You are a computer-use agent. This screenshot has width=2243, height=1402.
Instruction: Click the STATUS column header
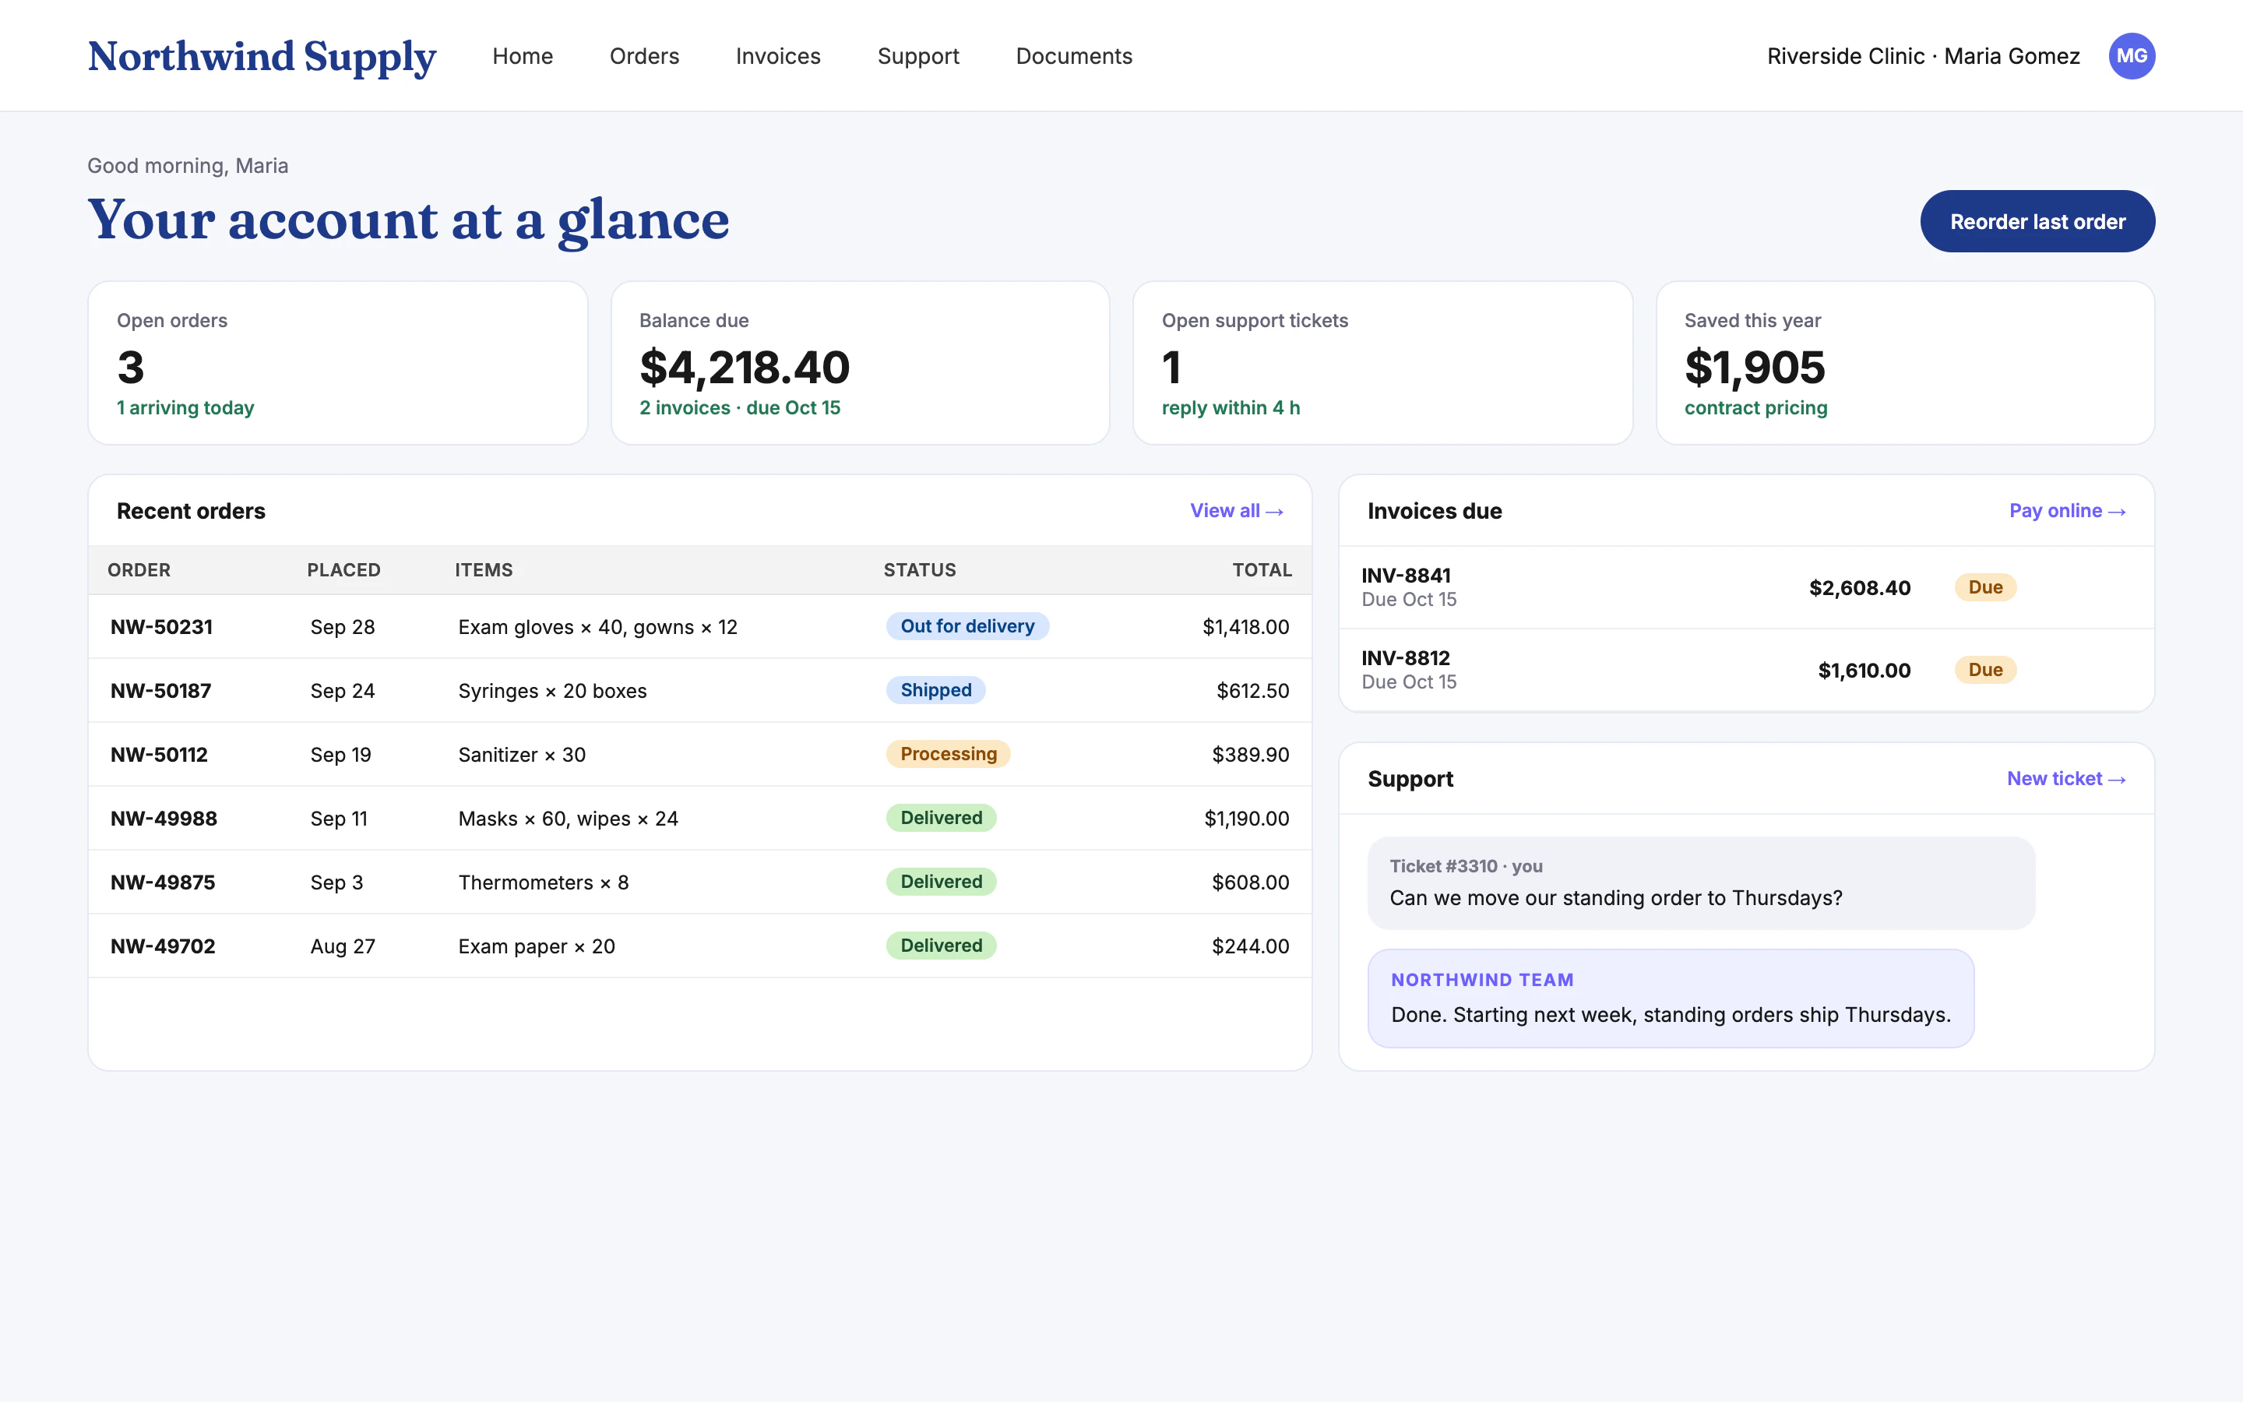(920, 570)
